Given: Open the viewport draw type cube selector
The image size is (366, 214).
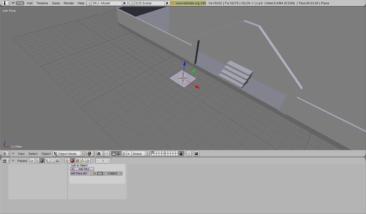Looking at the screenshot, I should click(x=90, y=154).
